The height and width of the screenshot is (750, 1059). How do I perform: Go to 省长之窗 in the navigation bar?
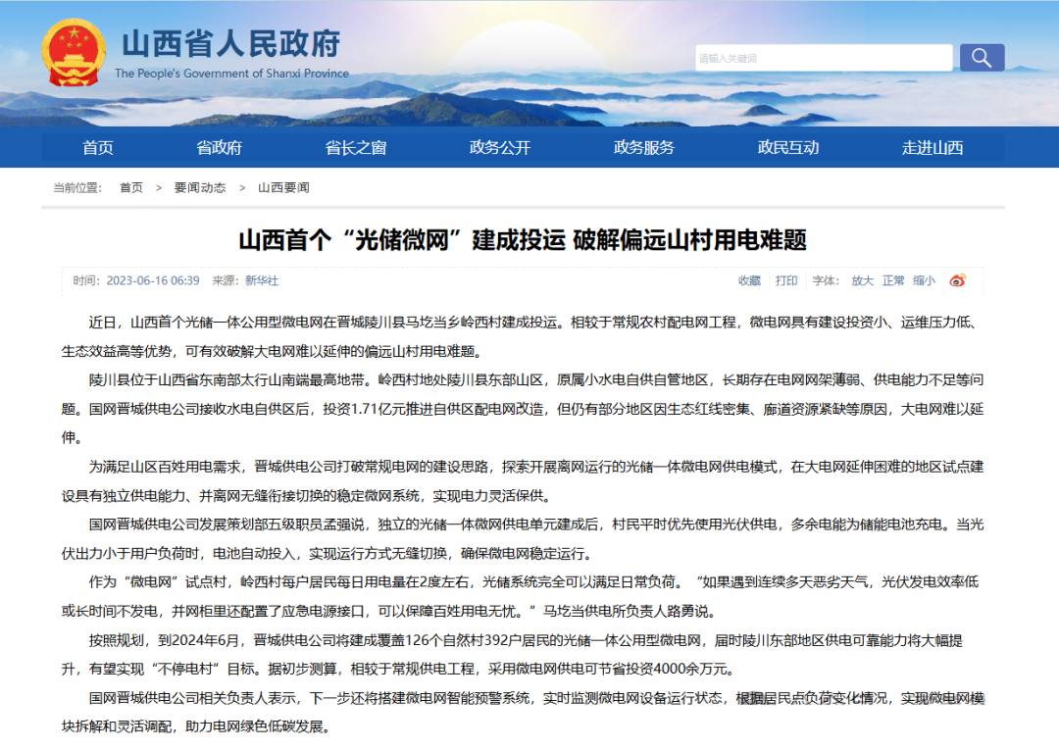356,148
